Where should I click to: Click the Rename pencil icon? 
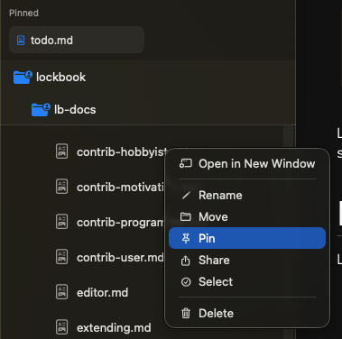coord(186,196)
